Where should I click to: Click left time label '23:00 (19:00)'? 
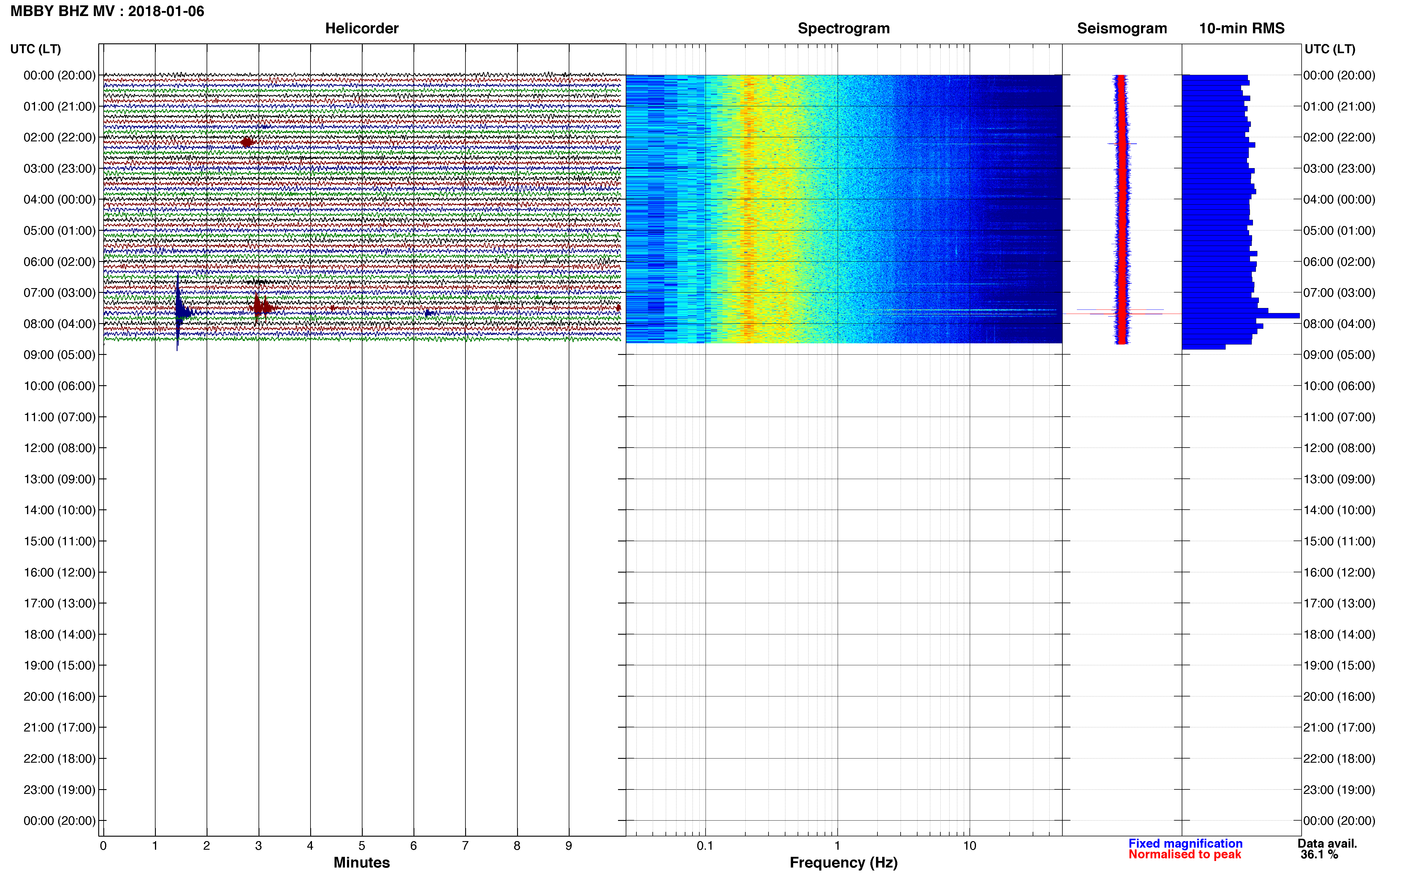point(59,790)
